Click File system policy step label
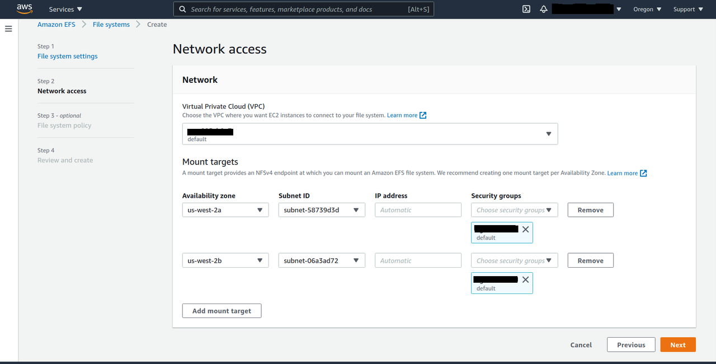 [64, 126]
